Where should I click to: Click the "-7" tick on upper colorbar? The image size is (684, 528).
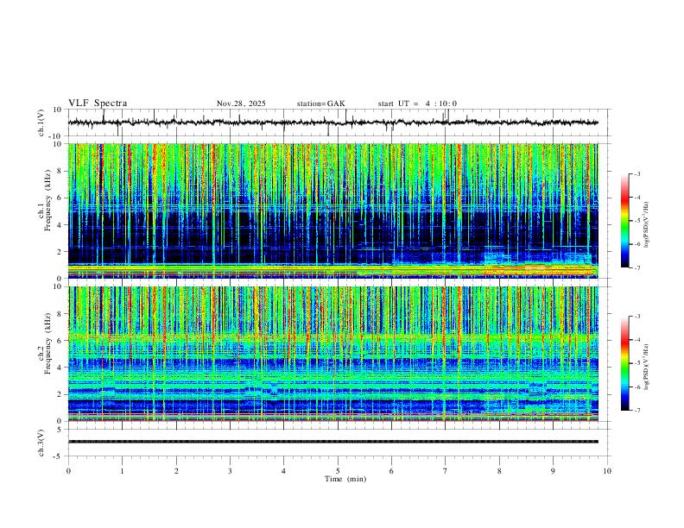point(637,267)
